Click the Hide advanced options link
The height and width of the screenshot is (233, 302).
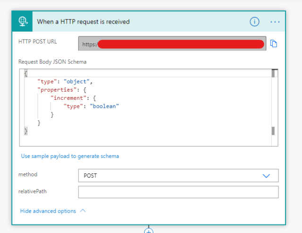click(48, 211)
